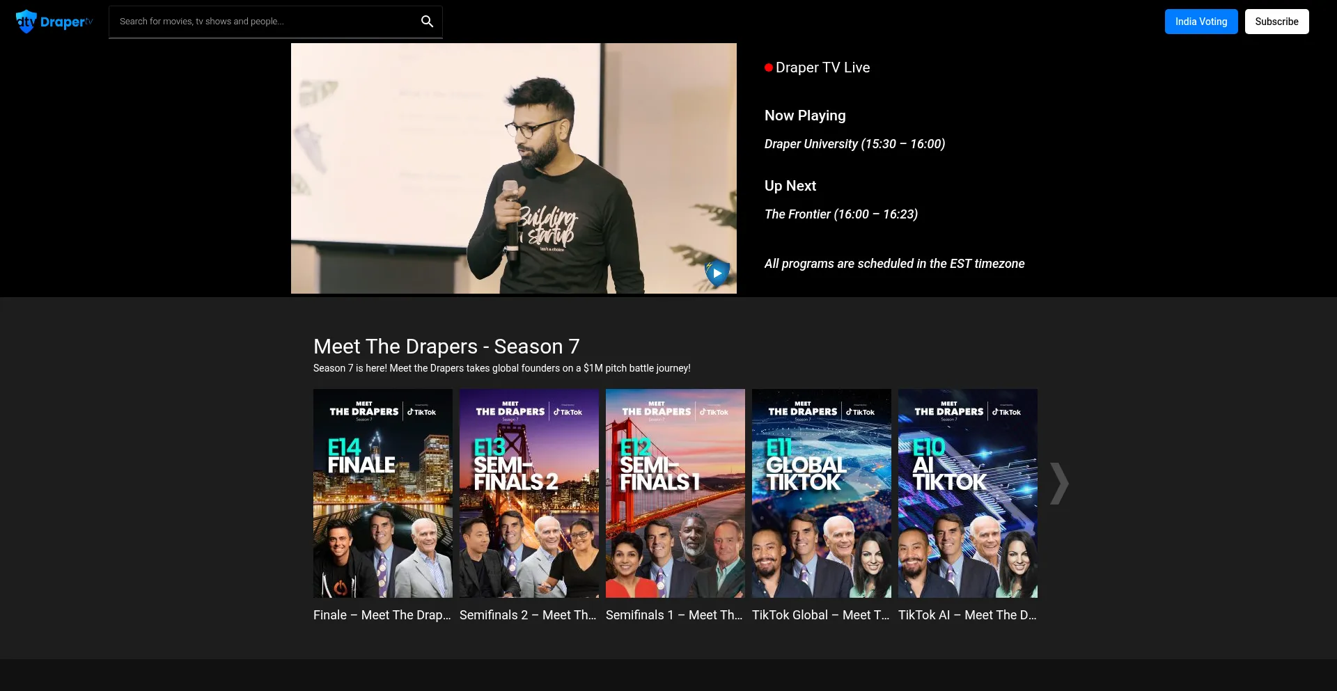
Task: Click the 'Semifinals 2 – Meet Th...' title
Action: pyautogui.click(x=528, y=615)
